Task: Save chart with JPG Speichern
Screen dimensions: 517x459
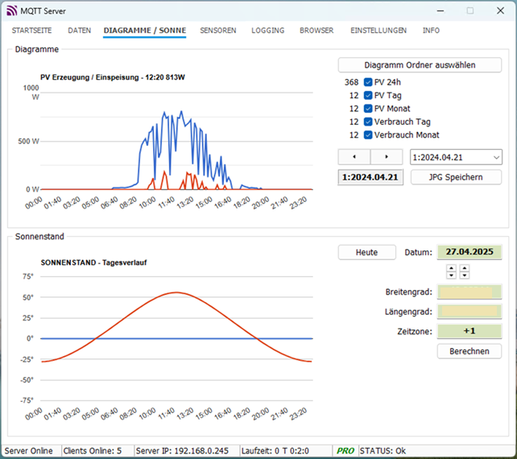Action: point(456,177)
